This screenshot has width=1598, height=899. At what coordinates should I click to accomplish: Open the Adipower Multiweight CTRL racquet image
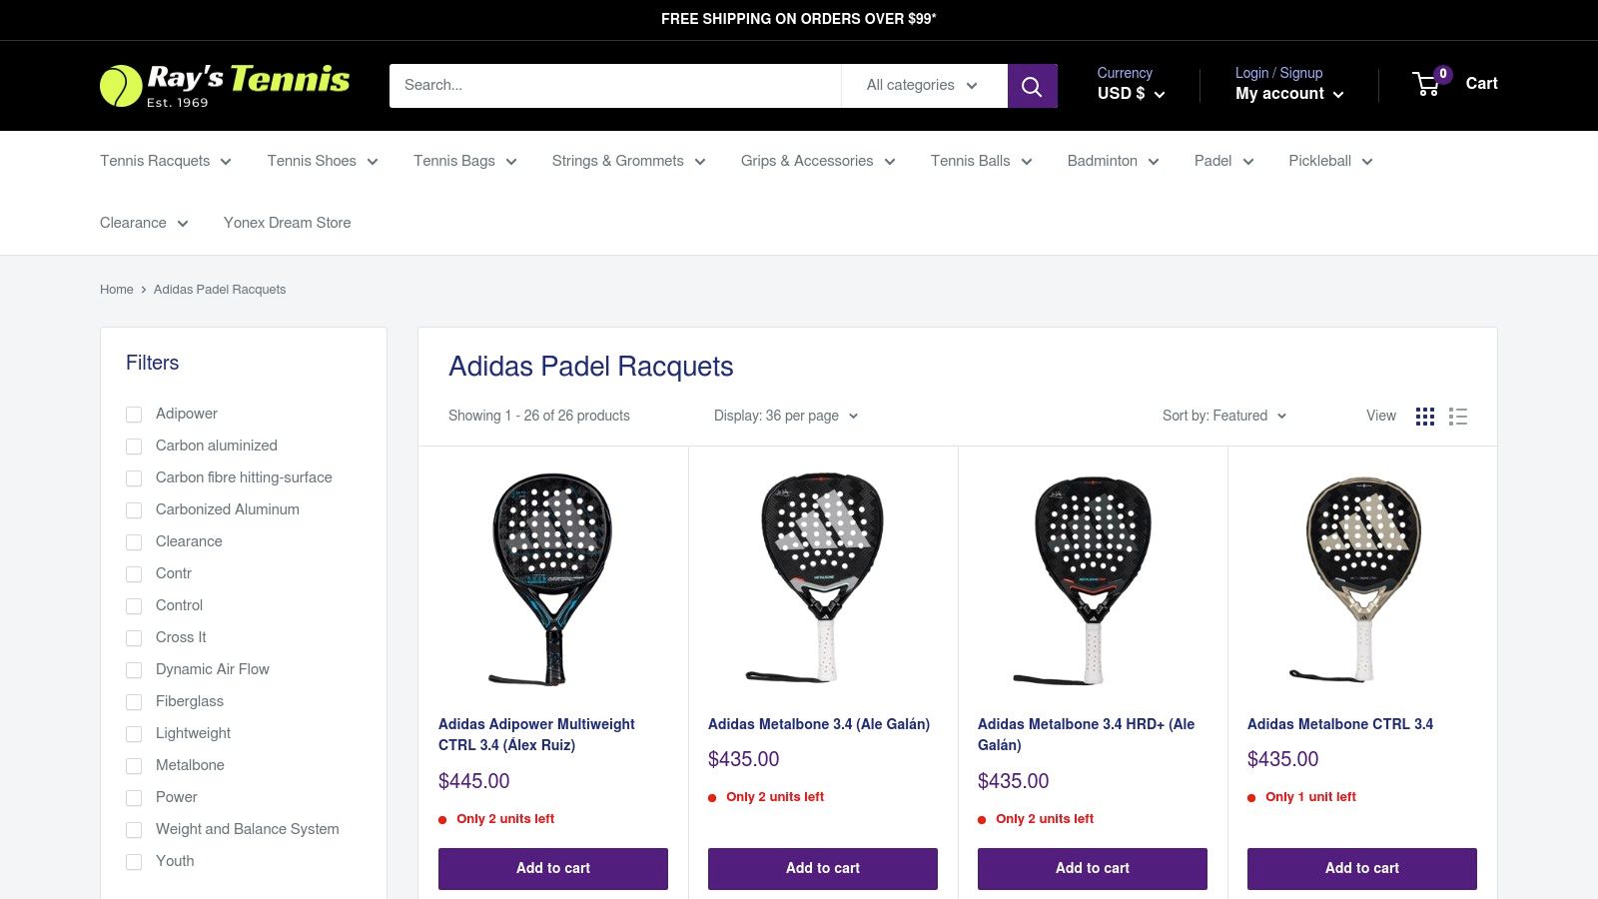(553, 578)
